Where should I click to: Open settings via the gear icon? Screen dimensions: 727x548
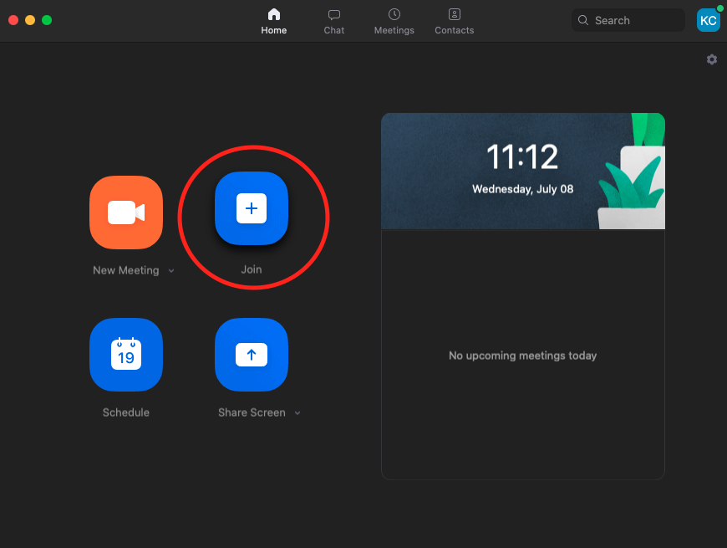click(x=712, y=59)
